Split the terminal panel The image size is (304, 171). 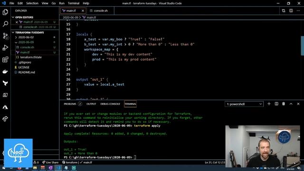[x=276, y=104]
